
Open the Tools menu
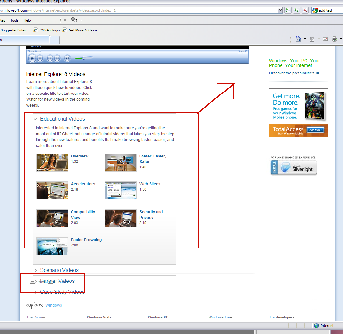pyautogui.click(x=14, y=20)
